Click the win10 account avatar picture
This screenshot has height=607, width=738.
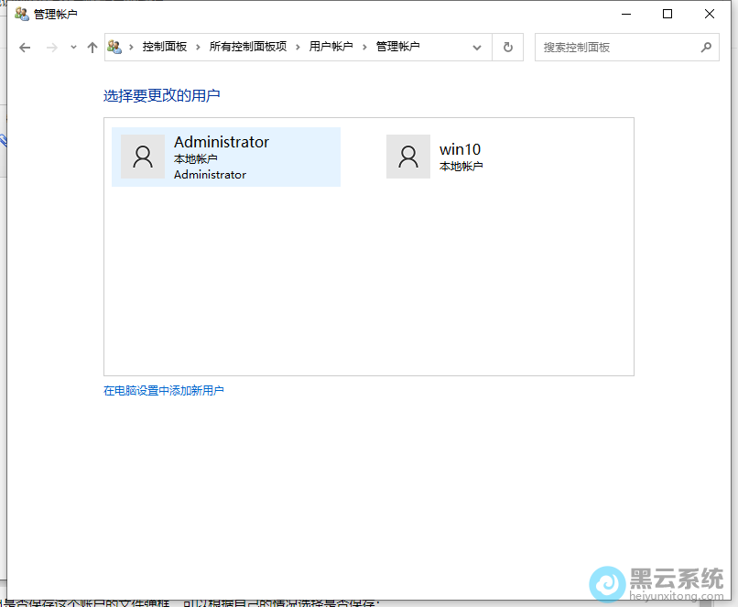tap(407, 157)
